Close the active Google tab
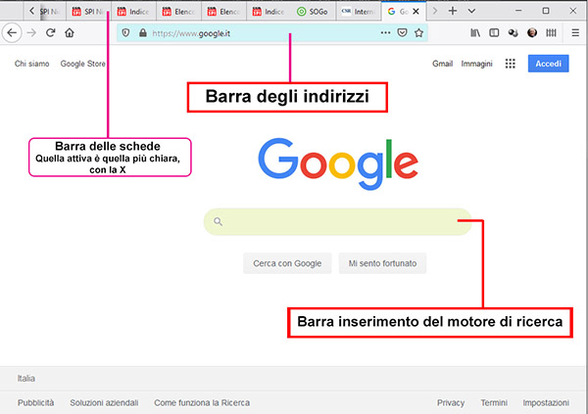This screenshot has width=588, height=414. (416, 12)
